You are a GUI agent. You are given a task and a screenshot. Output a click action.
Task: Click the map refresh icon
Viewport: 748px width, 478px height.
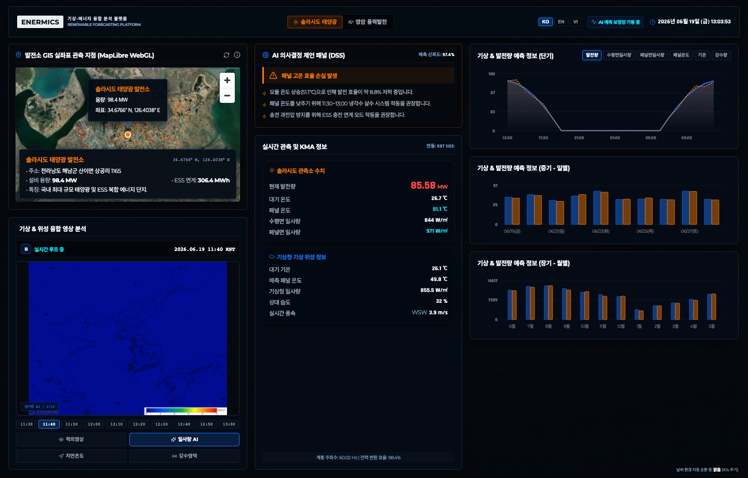tap(226, 55)
